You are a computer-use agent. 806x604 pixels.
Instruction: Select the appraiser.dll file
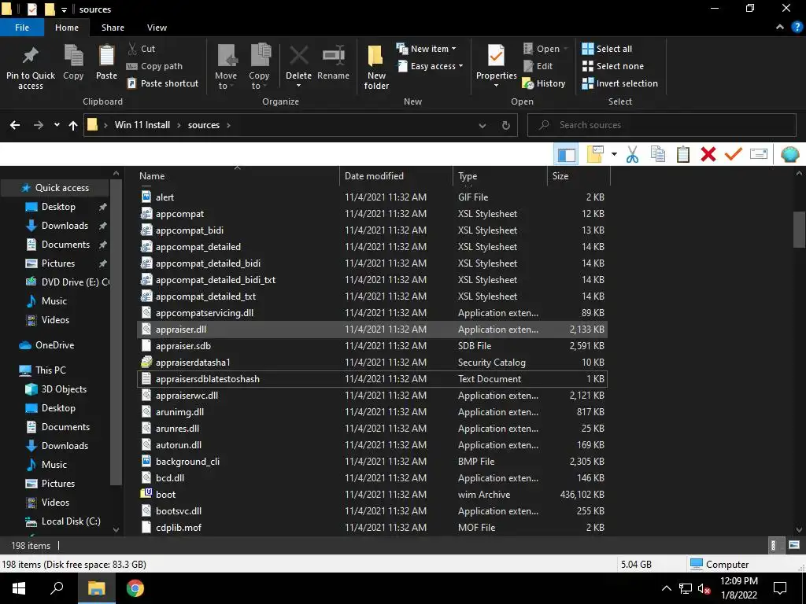tap(372, 330)
